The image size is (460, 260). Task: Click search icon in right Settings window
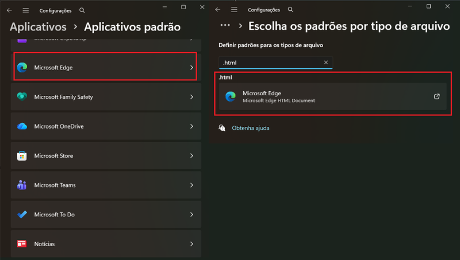(290, 10)
